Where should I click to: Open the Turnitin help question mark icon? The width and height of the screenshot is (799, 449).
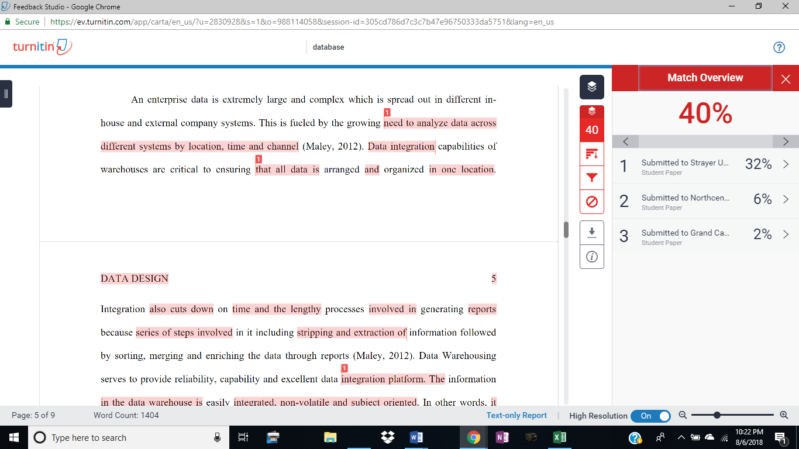[779, 47]
